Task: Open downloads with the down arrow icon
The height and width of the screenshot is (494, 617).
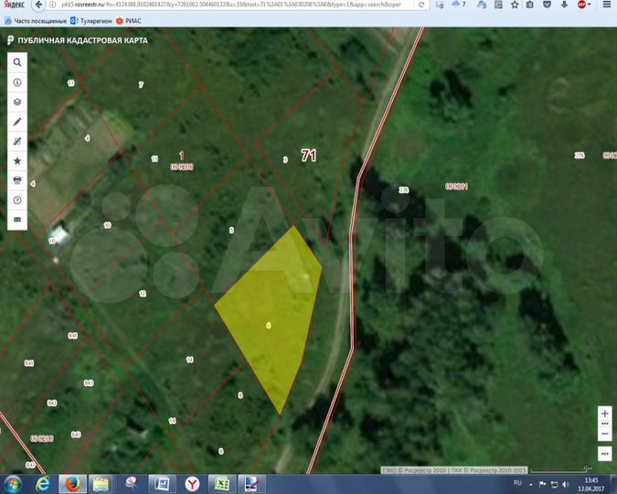Action: pos(564,5)
